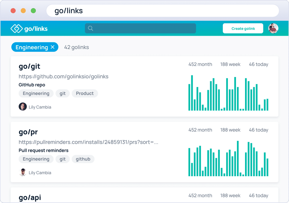Select the github tag

83,159
